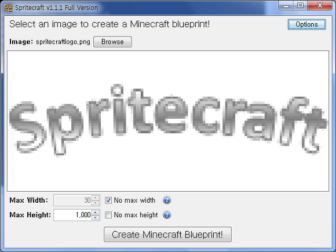Click the Max Width: label
This screenshot has height=252, width=336.
point(29,200)
